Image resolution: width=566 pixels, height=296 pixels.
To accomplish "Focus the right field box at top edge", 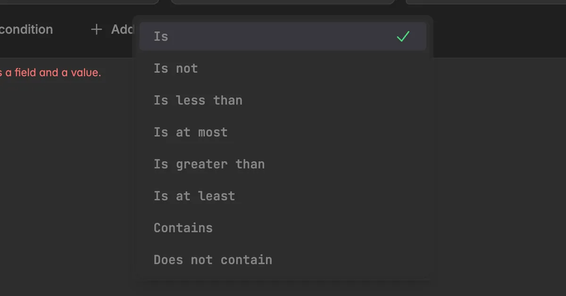I will (486, 2).
